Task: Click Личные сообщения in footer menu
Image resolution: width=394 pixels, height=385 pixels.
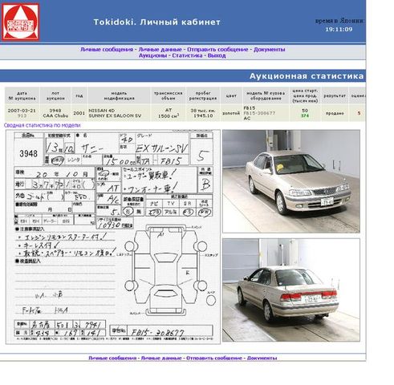Action: 112,358
